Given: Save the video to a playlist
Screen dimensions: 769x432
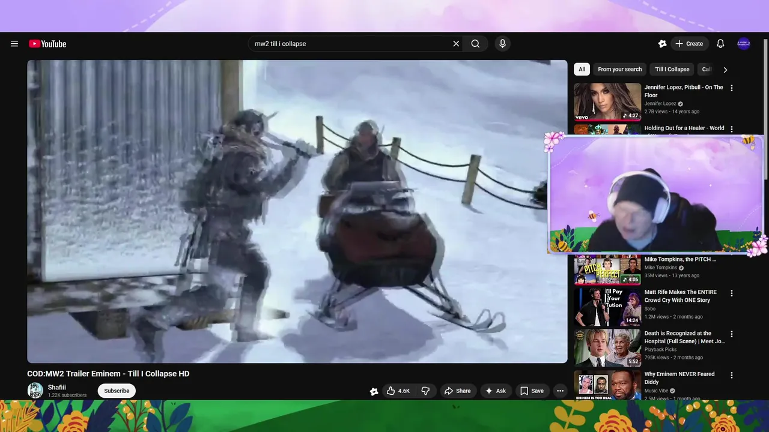Looking at the screenshot, I should click(x=532, y=391).
